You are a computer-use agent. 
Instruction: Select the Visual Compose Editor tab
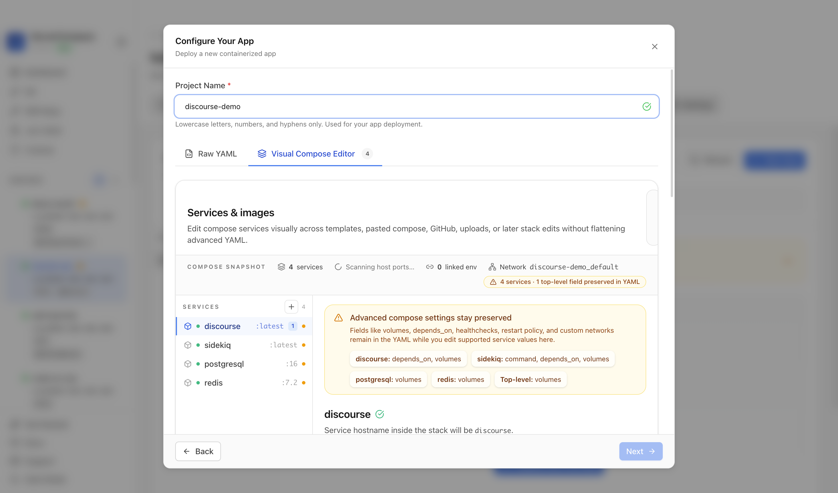point(315,154)
